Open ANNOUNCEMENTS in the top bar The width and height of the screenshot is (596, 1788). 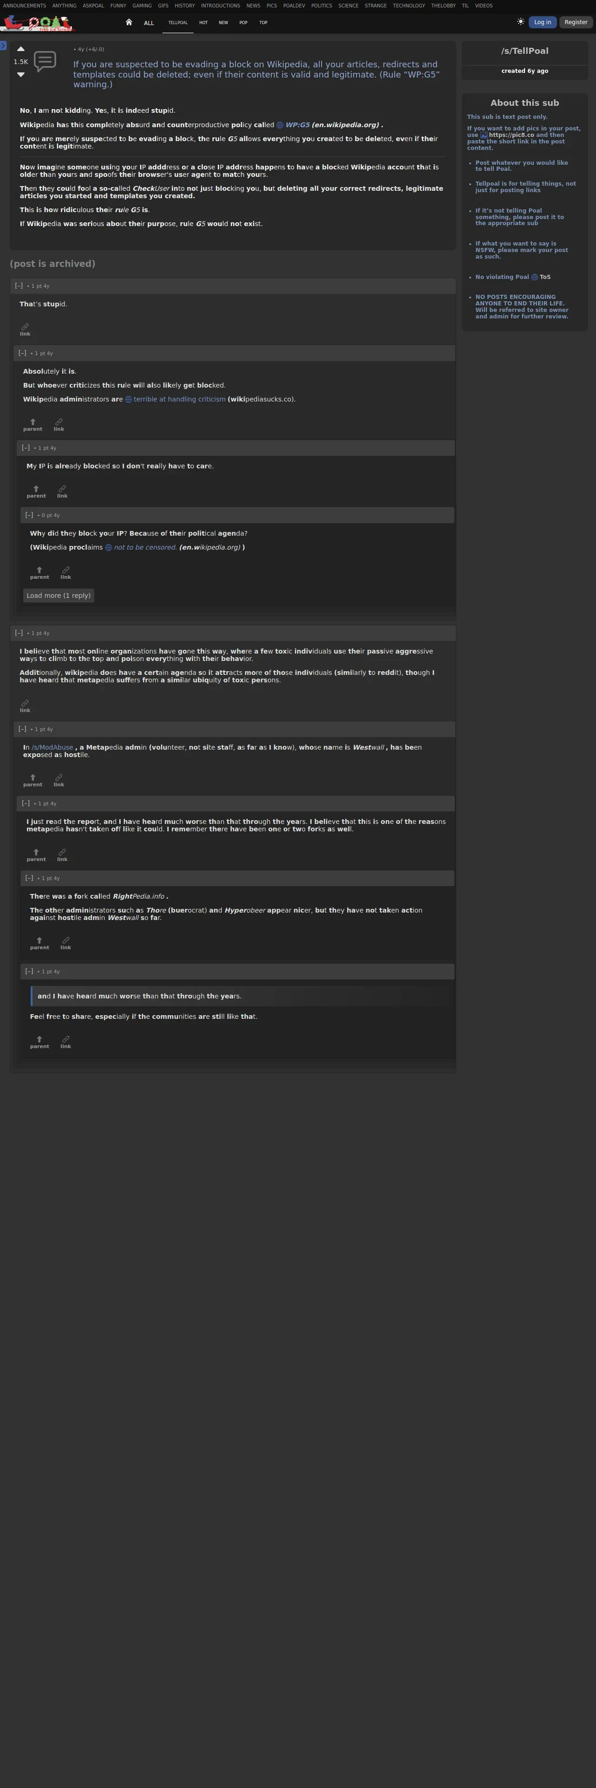click(x=24, y=6)
